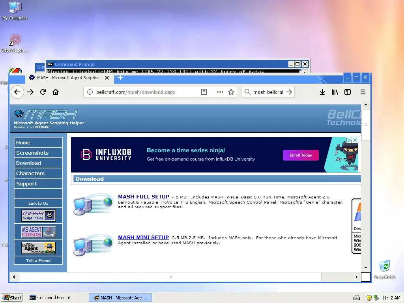Select the DataWagon desktop shortcut

coord(15,43)
